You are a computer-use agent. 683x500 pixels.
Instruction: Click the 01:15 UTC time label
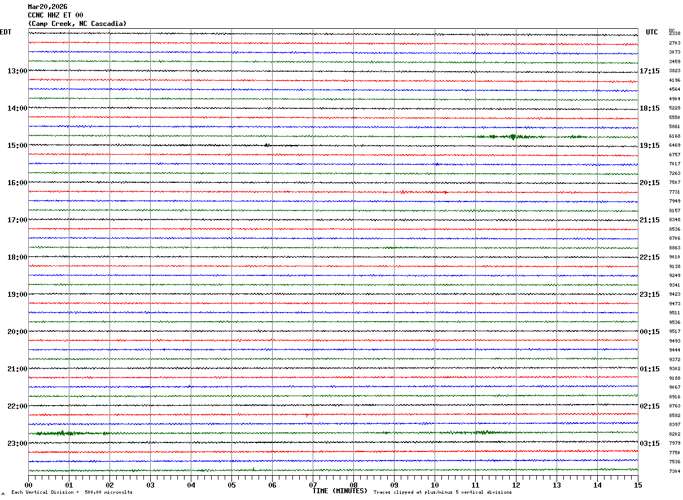[650, 369]
